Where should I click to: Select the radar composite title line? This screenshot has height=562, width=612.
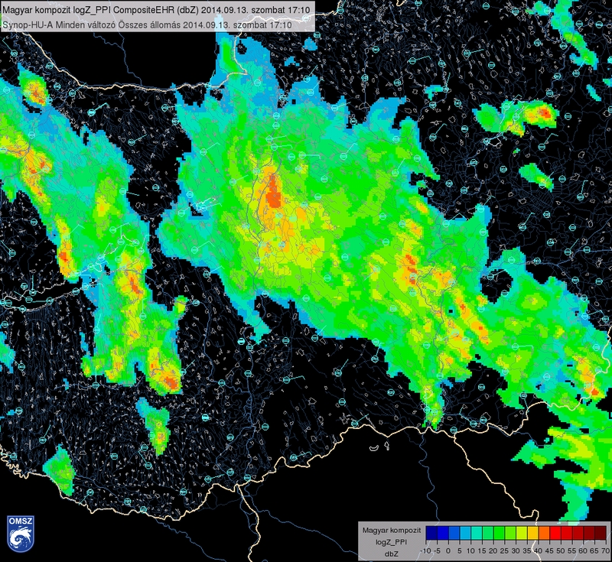tap(156, 11)
